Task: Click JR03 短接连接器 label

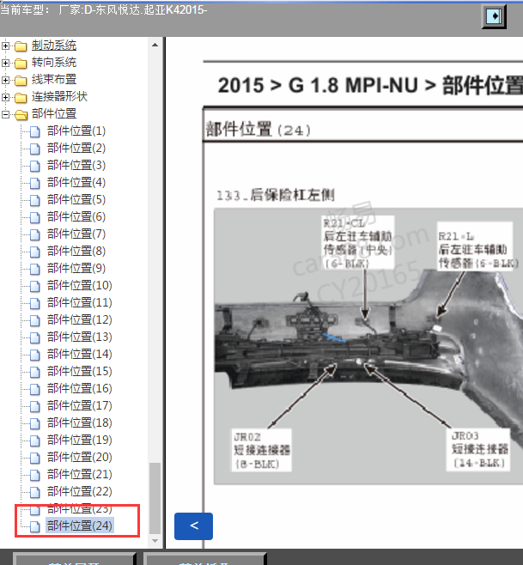Action: pyautogui.click(x=479, y=449)
